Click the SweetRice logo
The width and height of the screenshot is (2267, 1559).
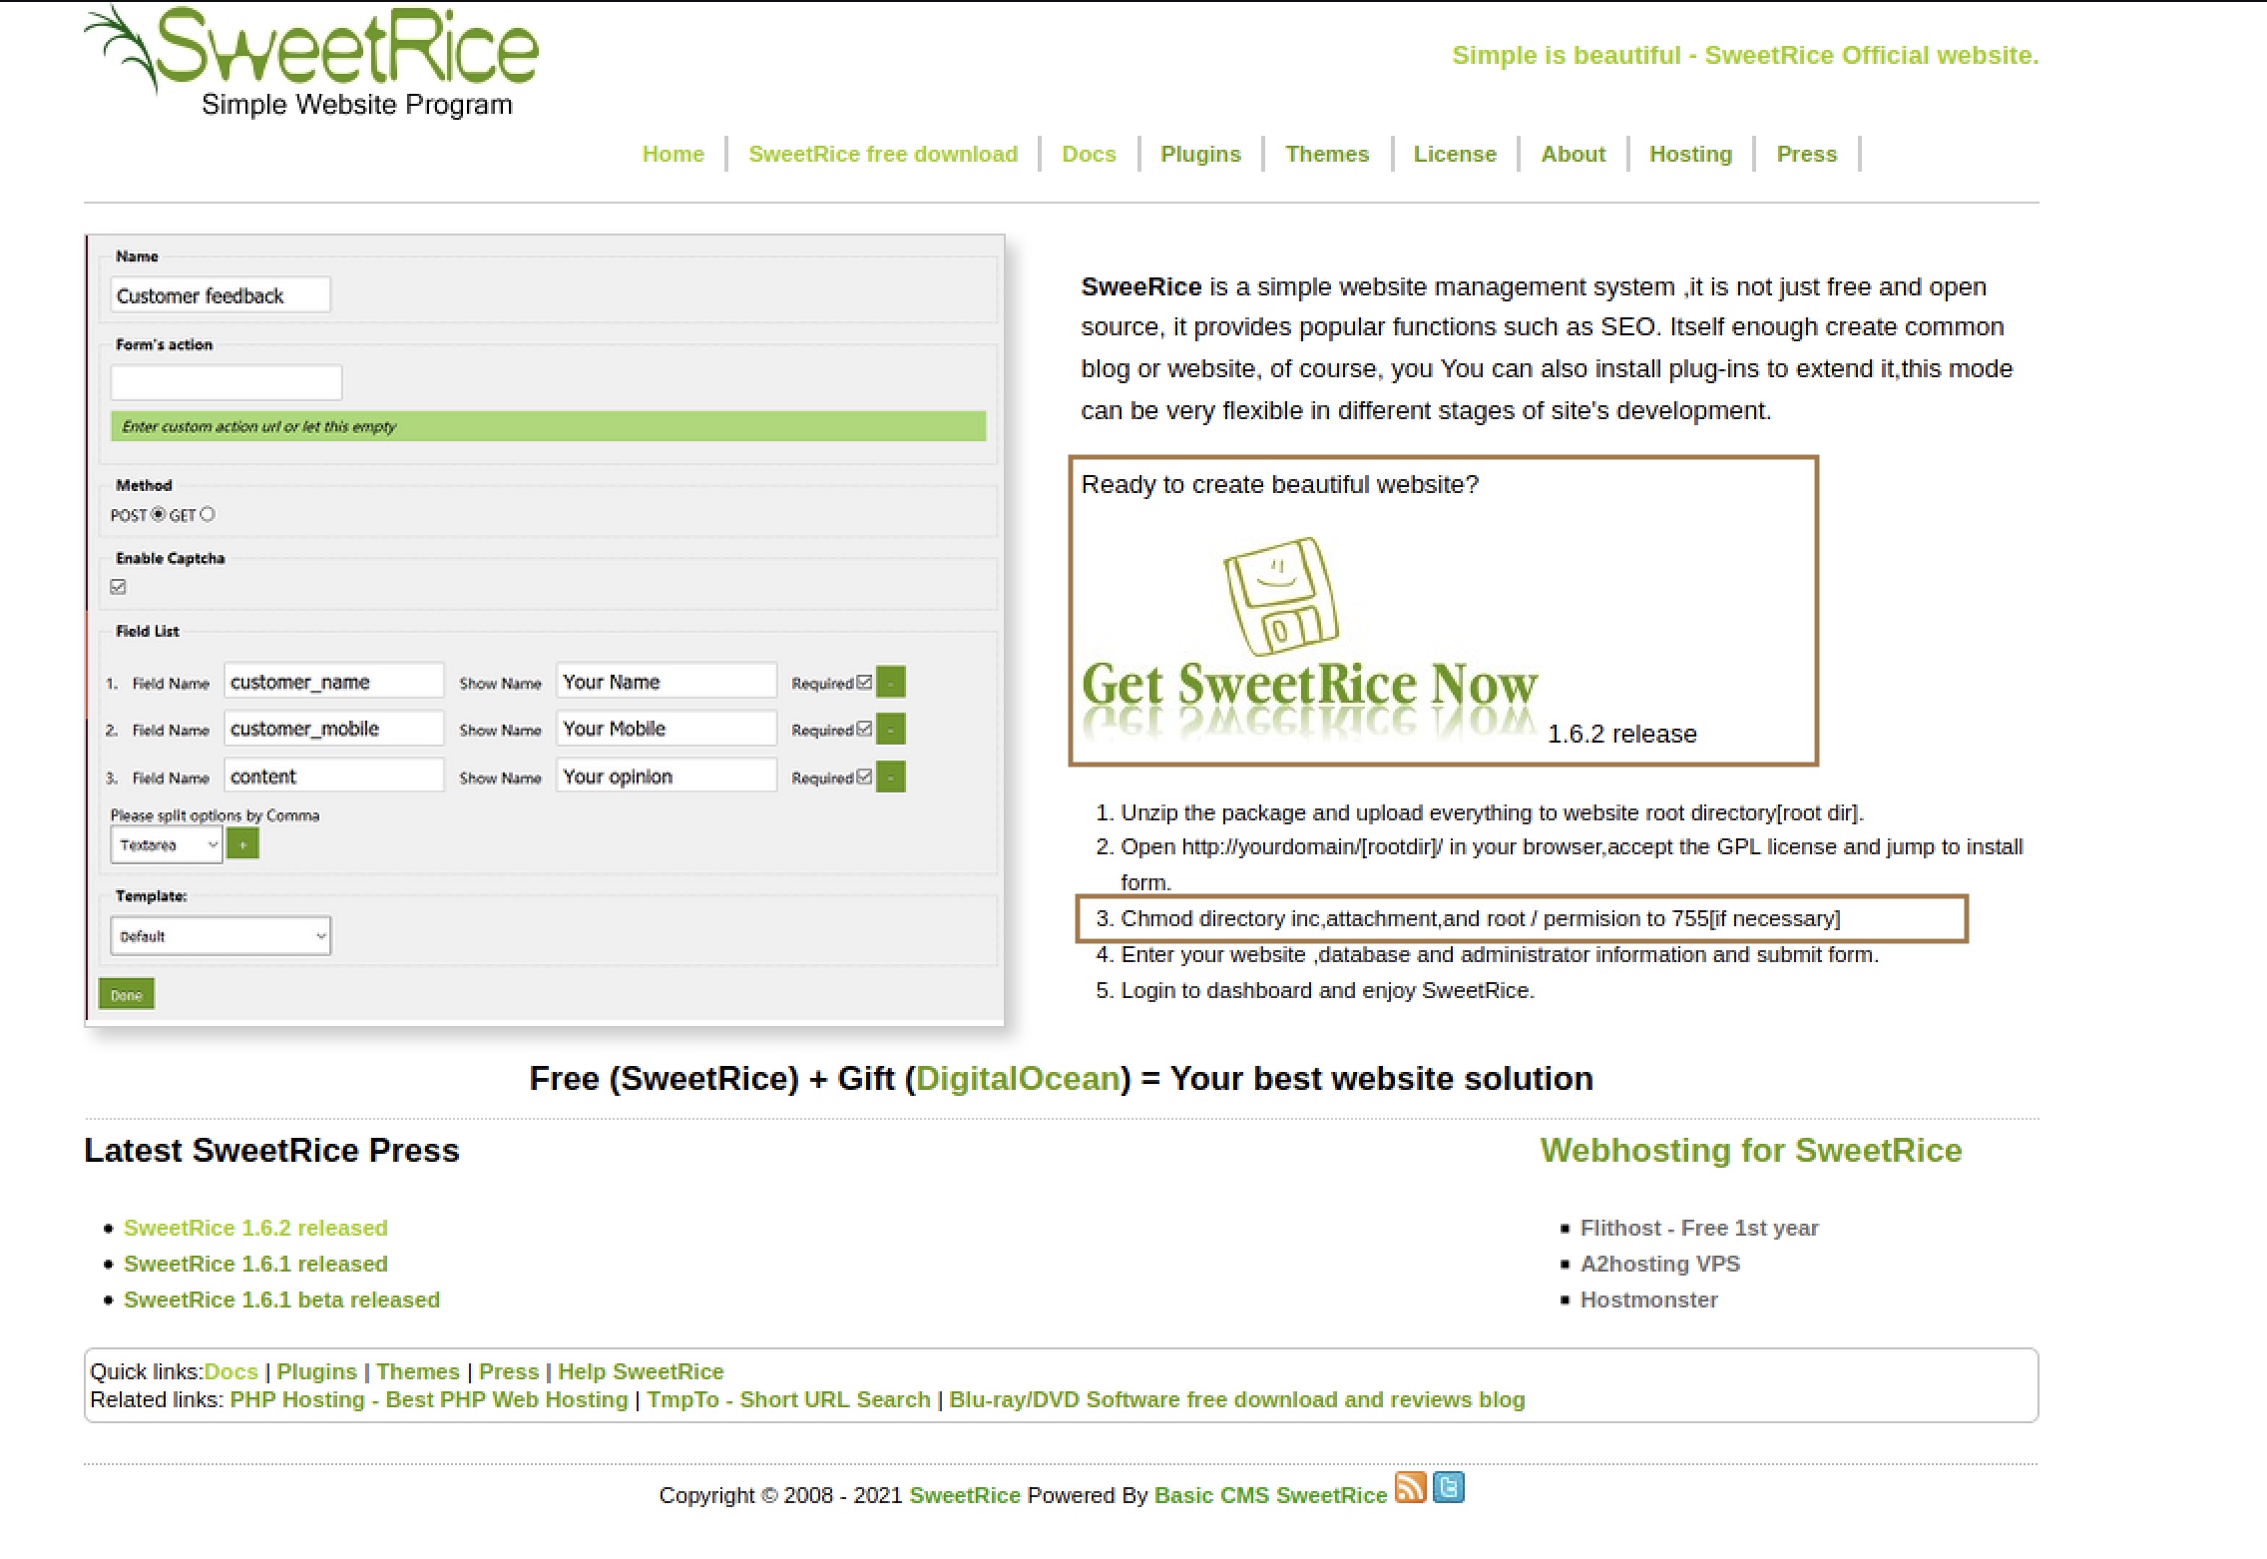[311, 62]
